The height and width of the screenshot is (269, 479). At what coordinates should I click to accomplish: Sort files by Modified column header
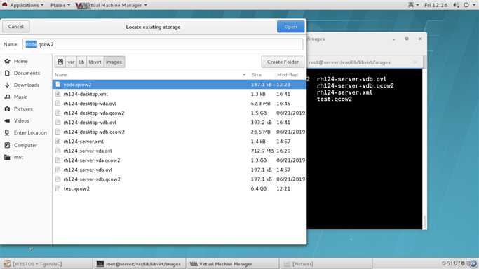click(288, 75)
